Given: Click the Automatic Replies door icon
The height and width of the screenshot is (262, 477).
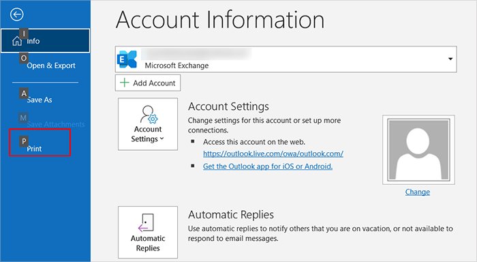Looking at the screenshot, I should 147,222.
